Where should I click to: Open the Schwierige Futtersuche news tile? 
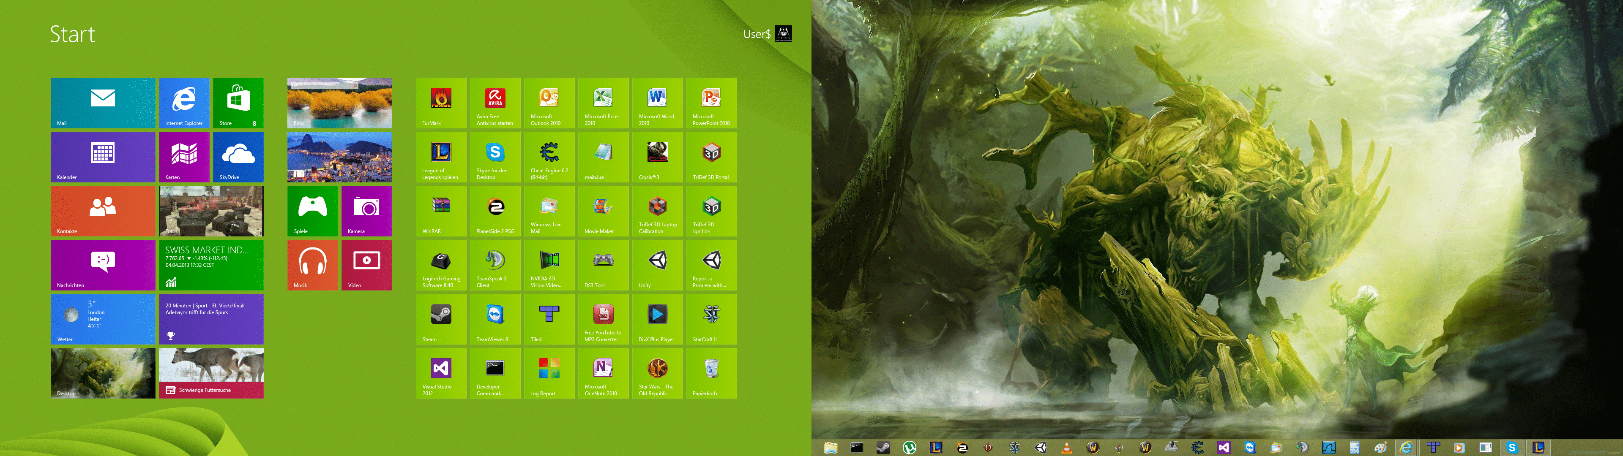coord(211,374)
